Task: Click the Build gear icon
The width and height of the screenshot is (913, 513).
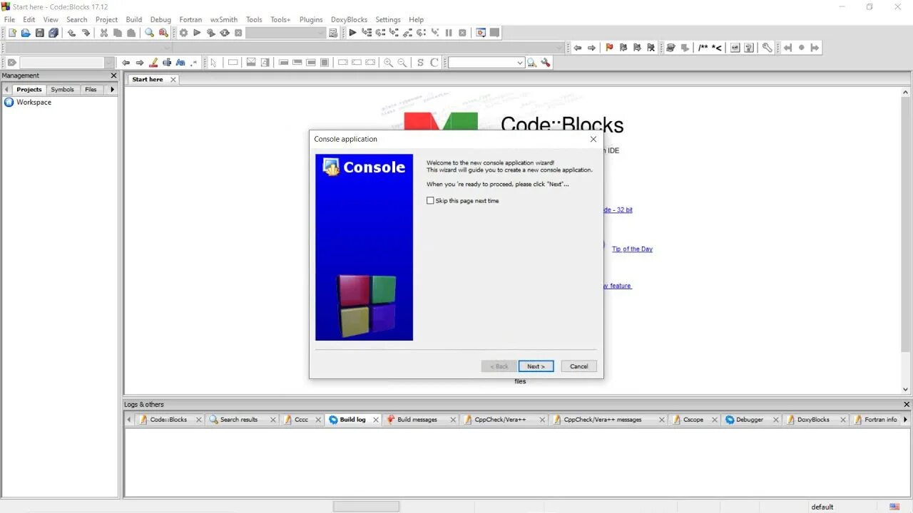Action: coord(183,33)
